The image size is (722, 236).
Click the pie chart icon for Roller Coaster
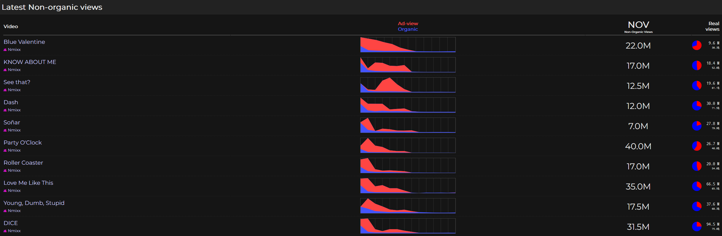tap(697, 166)
